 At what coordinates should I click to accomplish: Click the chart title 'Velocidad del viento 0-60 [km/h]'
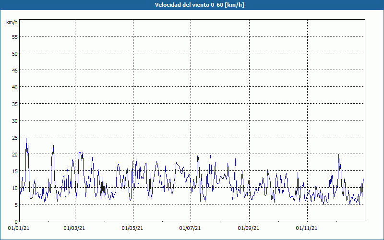199,5
